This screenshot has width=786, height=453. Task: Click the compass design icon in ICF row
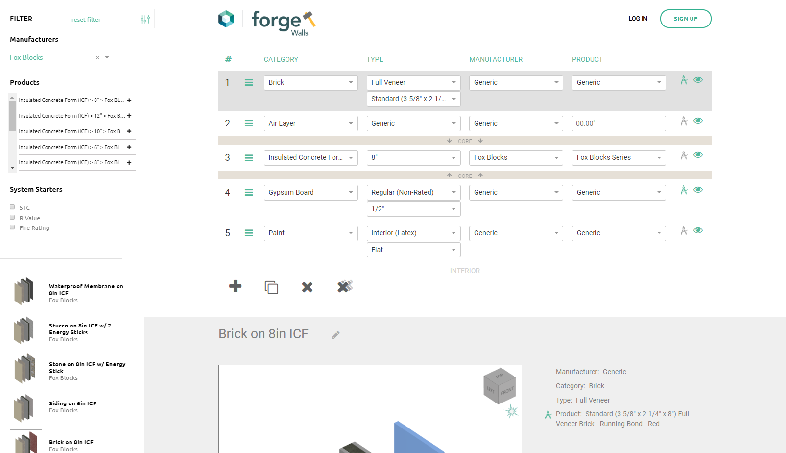pos(684,155)
